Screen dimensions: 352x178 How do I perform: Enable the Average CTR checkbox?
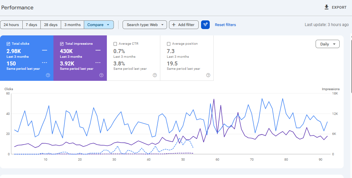[115, 44]
